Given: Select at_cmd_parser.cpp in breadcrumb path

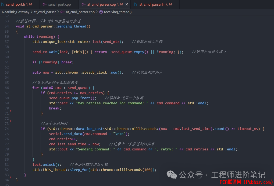Looking at the screenshot, I should (80, 12).
